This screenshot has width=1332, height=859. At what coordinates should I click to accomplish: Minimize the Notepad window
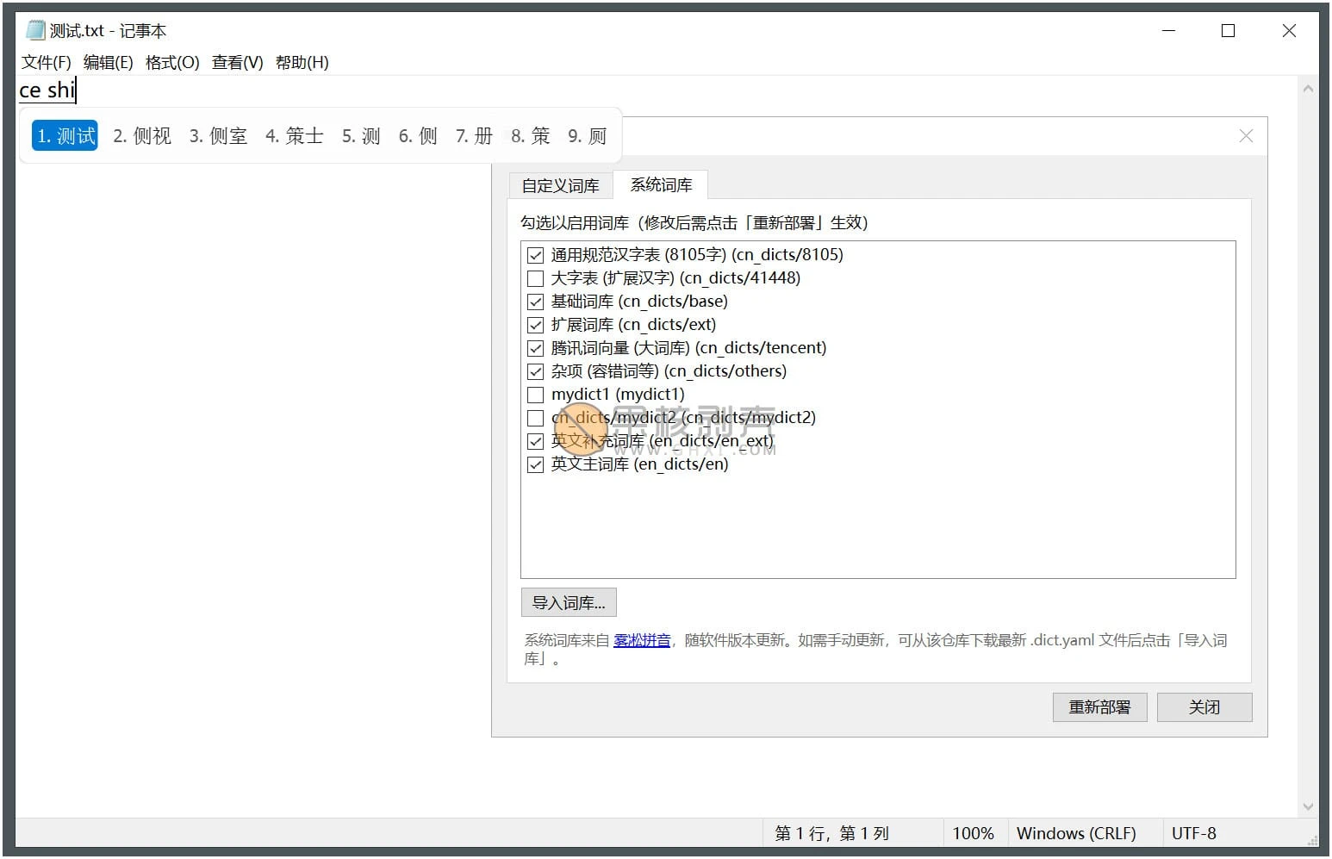click(x=1169, y=30)
